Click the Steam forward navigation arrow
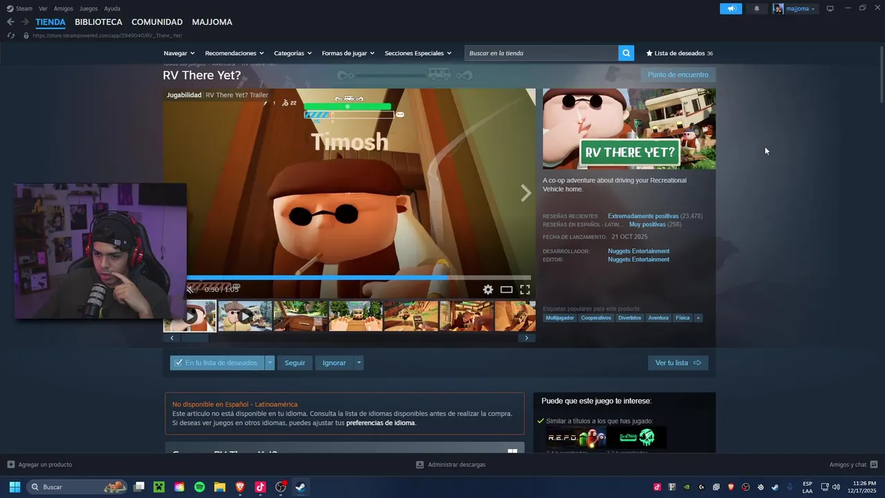 [25, 22]
